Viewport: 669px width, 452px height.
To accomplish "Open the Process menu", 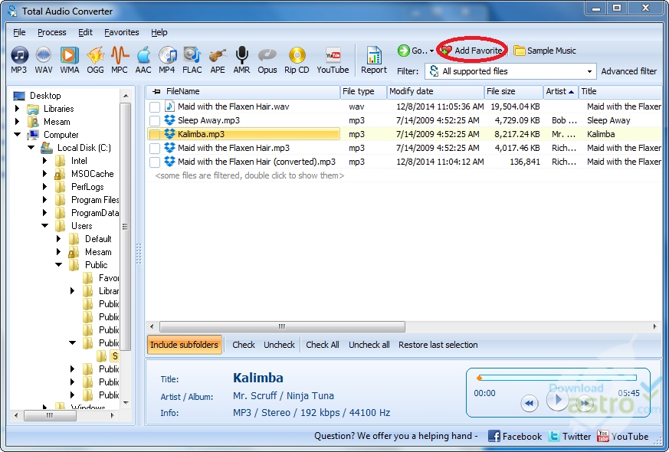I will [x=51, y=32].
